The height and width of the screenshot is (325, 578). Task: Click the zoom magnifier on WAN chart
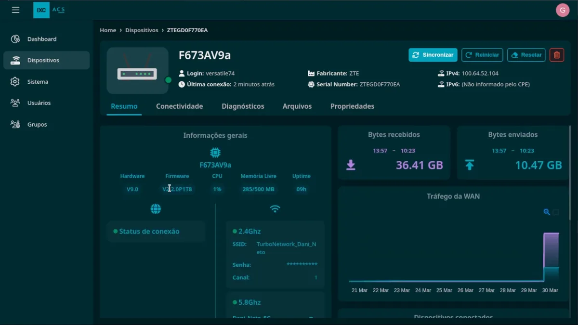tap(547, 212)
